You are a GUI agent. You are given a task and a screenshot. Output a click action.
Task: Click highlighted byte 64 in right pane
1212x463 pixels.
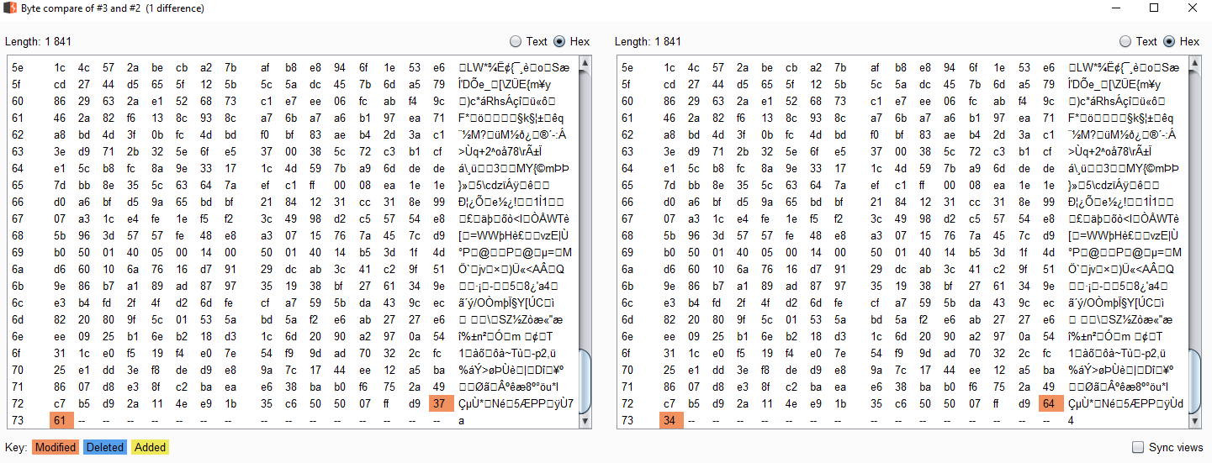1051,403
